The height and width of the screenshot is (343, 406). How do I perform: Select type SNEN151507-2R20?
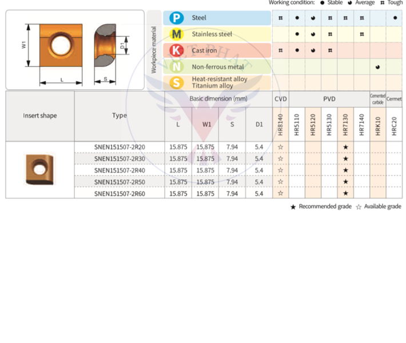120,147
